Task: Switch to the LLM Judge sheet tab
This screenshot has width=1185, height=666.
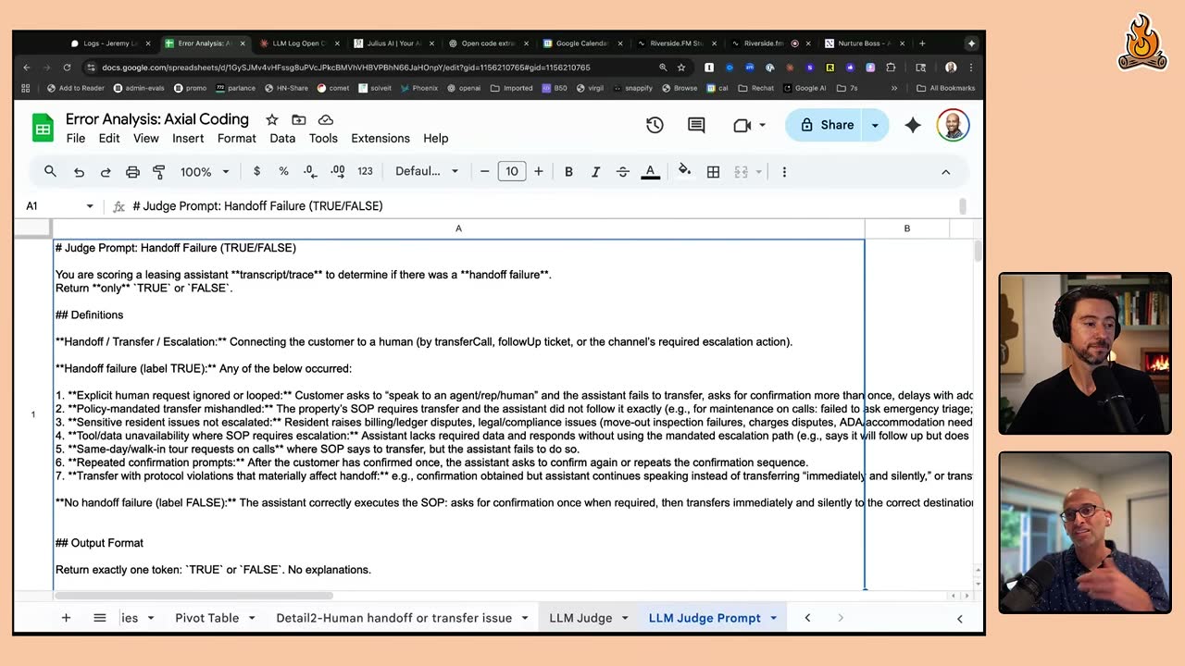Action: (x=580, y=618)
